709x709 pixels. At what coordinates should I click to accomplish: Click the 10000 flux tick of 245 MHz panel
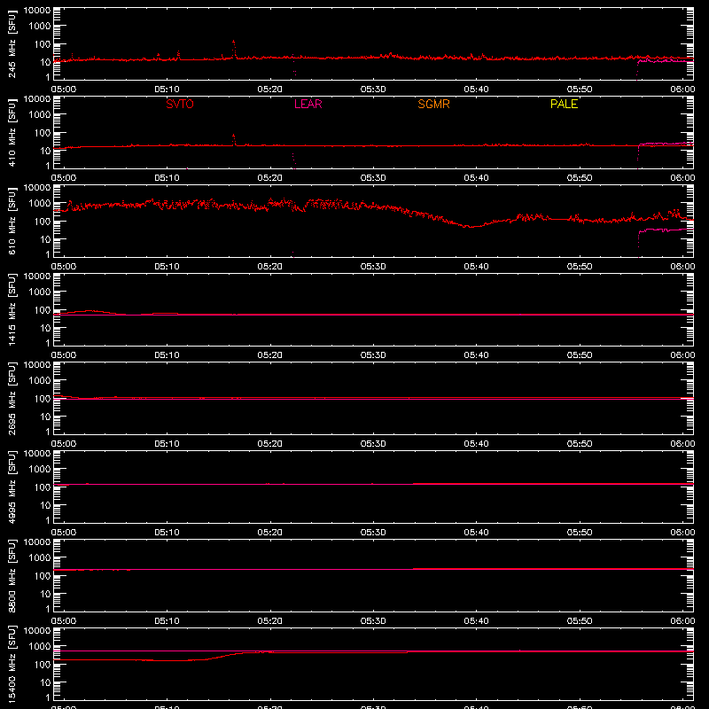coord(37,11)
